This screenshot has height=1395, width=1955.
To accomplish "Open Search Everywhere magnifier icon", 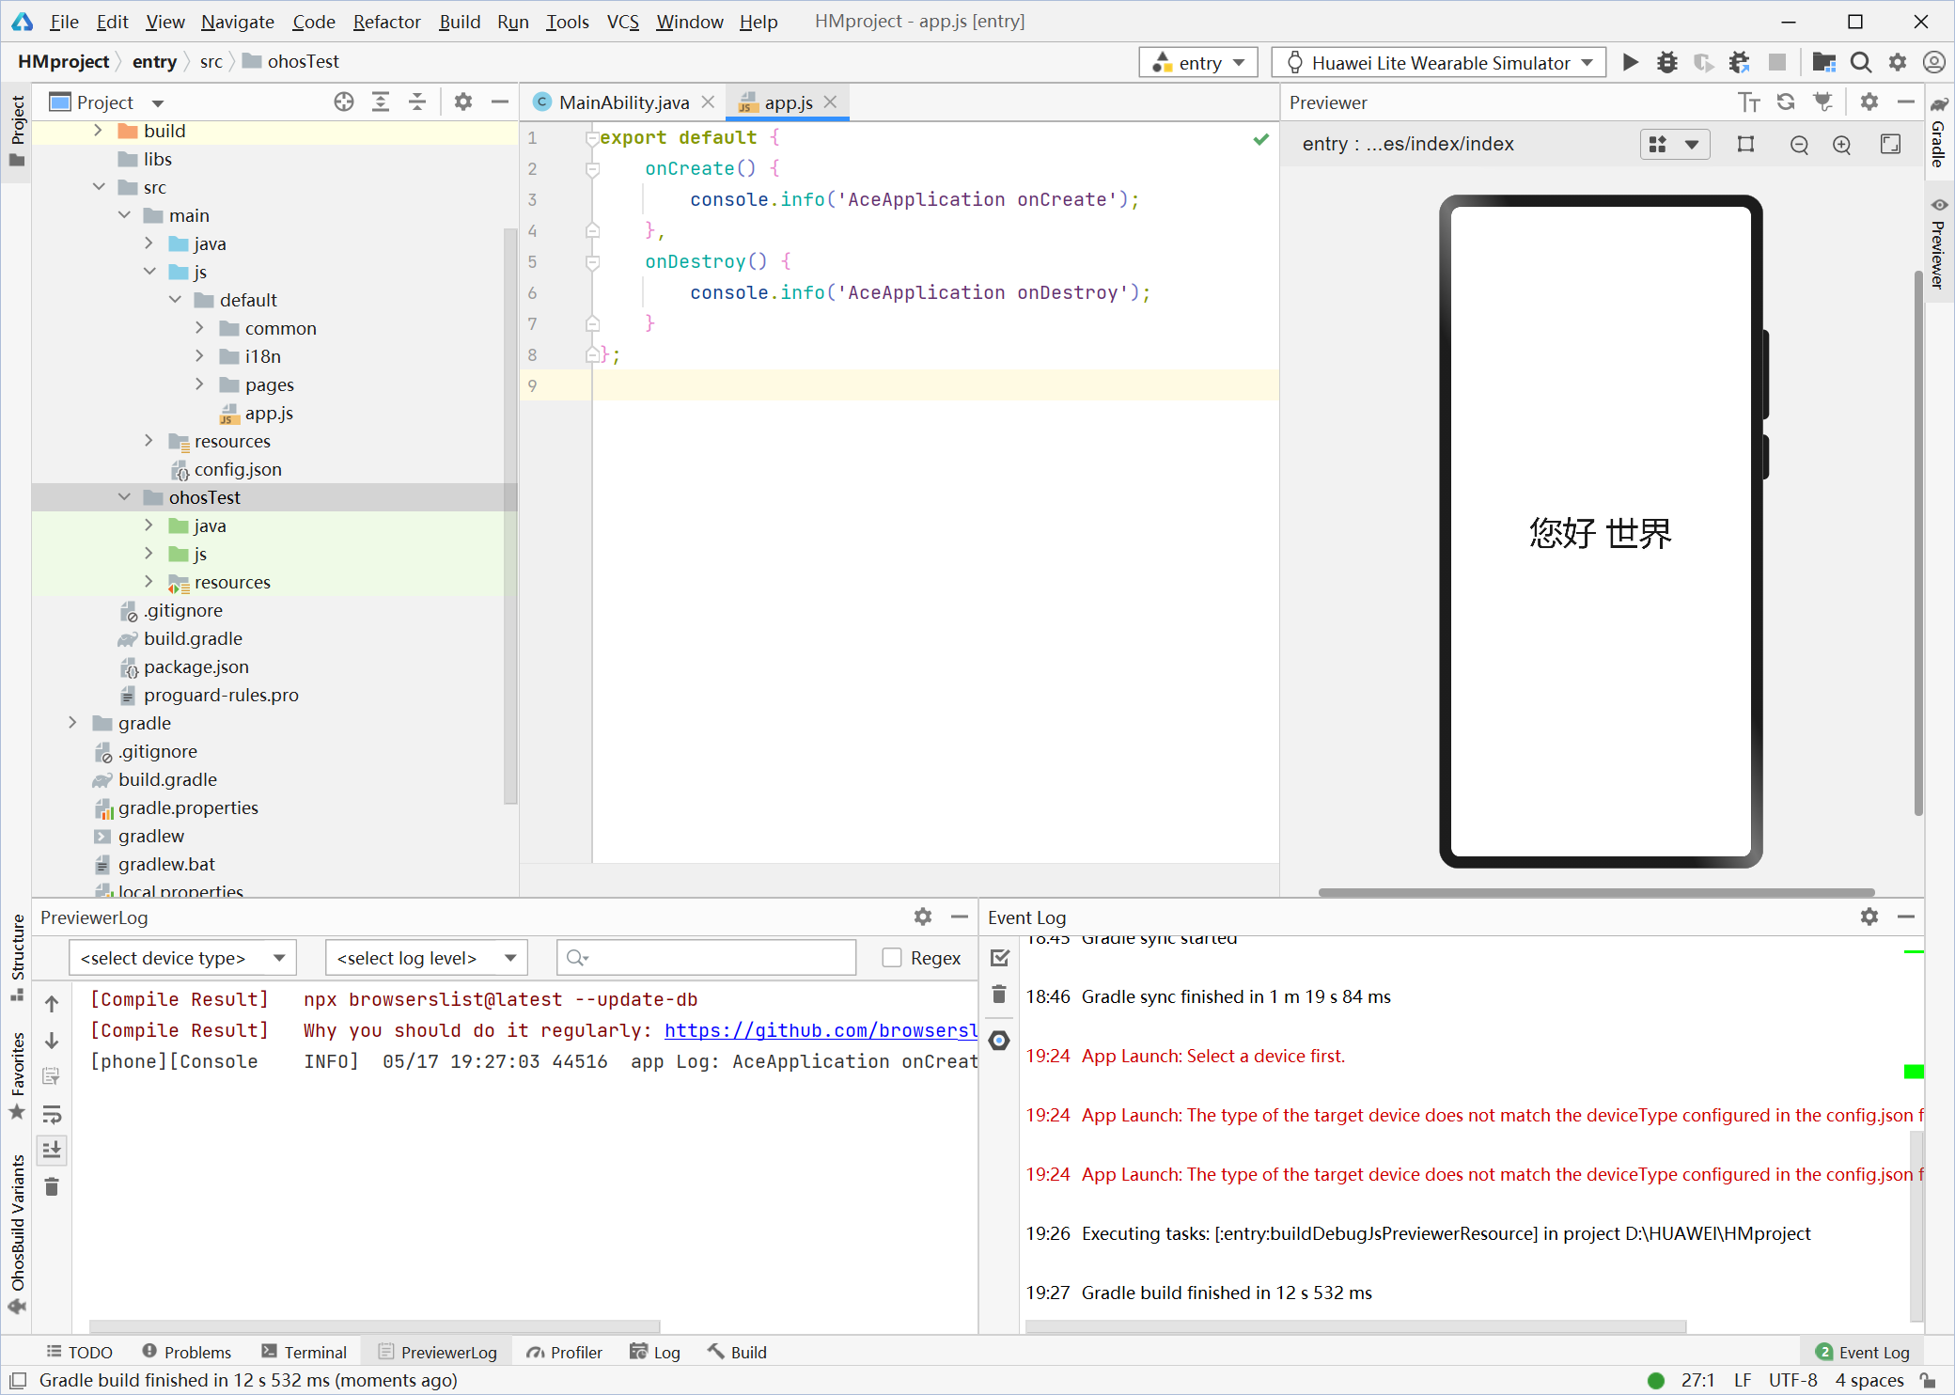I will 1860,62.
